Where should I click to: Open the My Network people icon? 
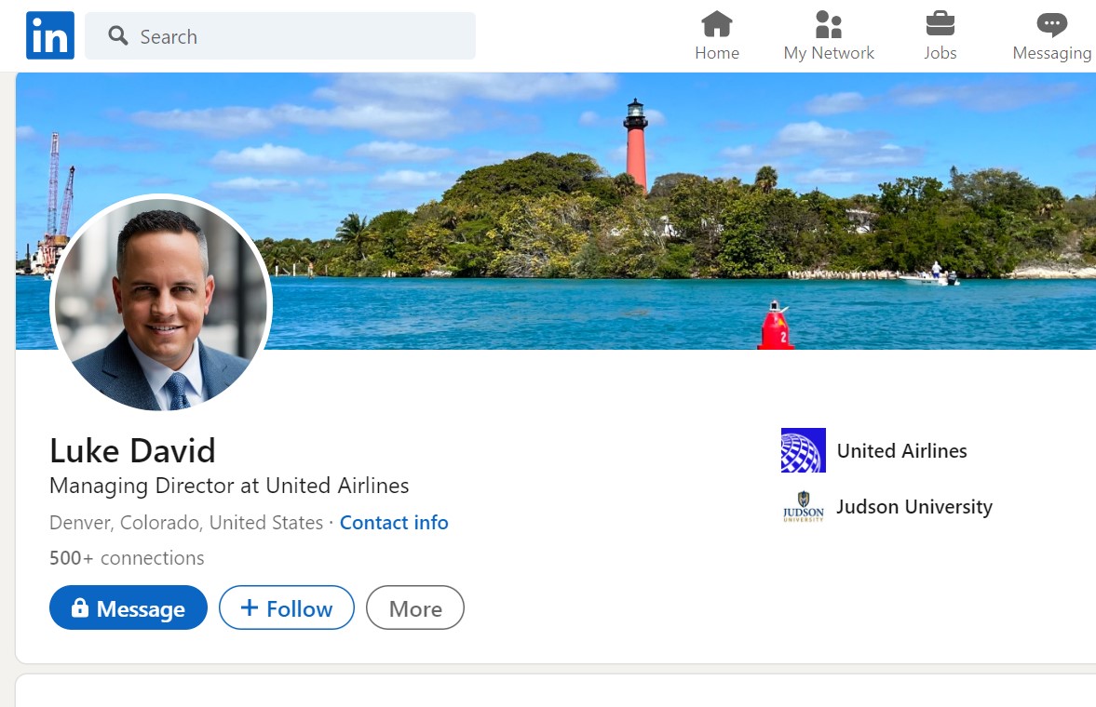pyautogui.click(x=828, y=23)
